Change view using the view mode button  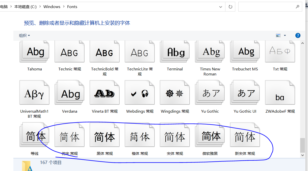tap(278, 35)
